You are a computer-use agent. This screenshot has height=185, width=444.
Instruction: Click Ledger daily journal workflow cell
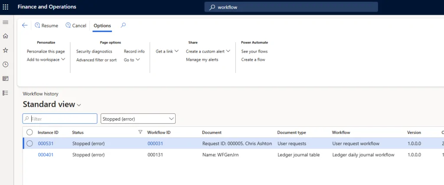(363, 155)
